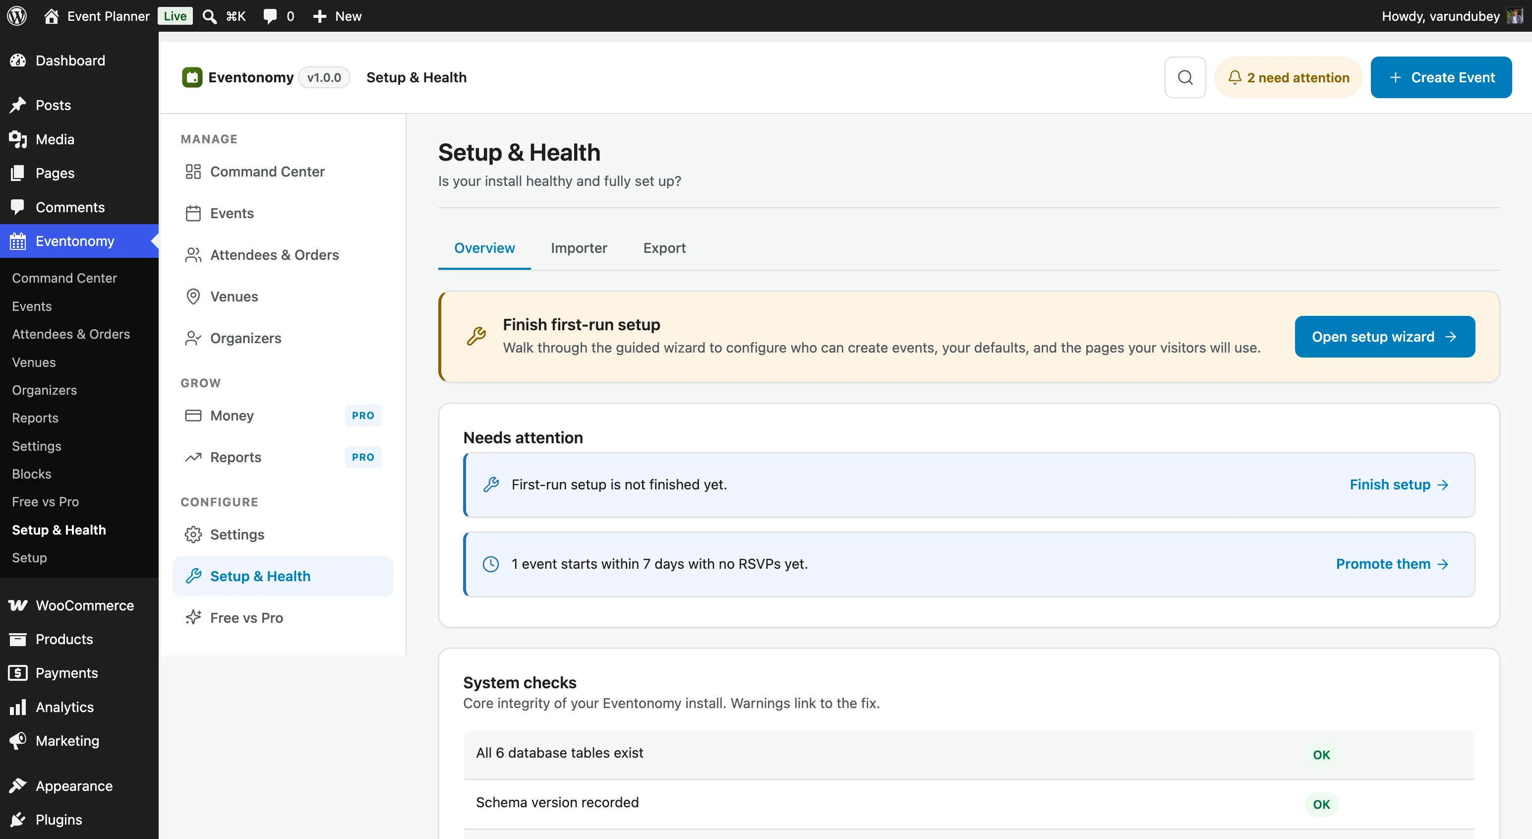Open Blocks in Eventonomy submenu
Screen dimensions: 1532x839
32,474
